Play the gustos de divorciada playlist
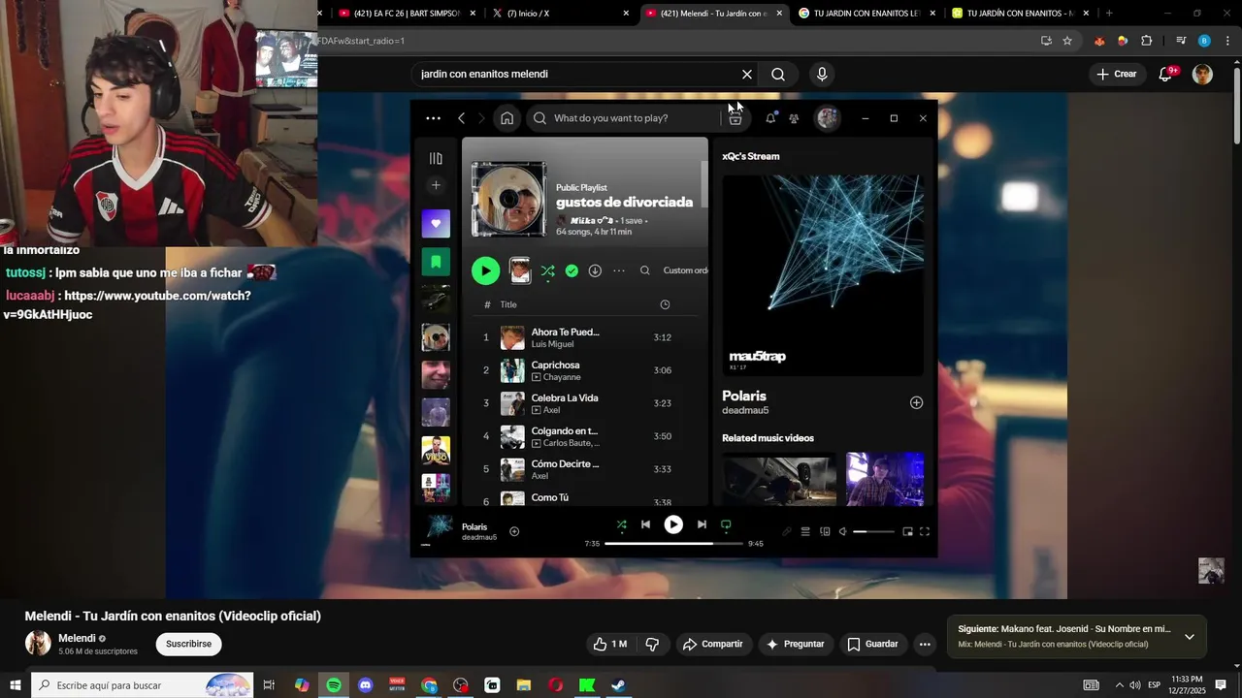Viewport: 1242px width, 698px height. [x=485, y=271]
